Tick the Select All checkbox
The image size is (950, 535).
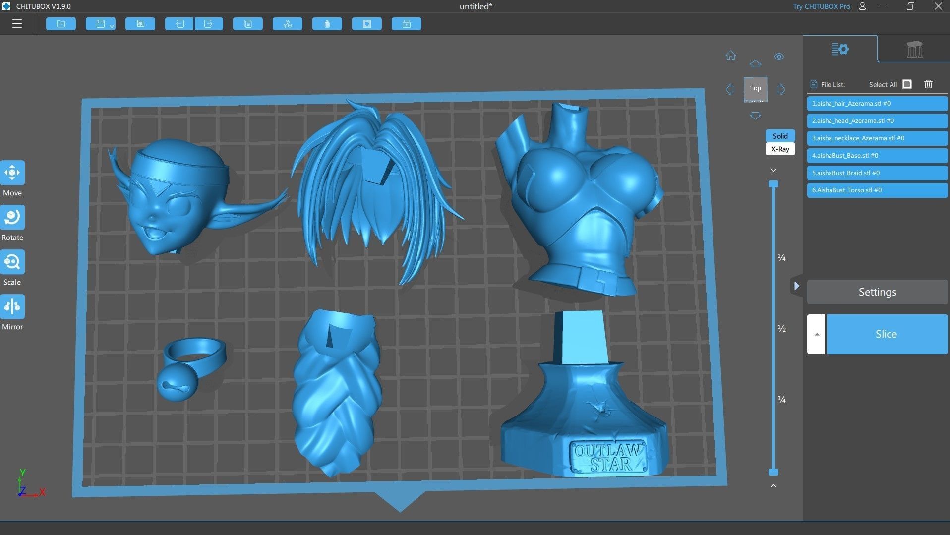tap(907, 84)
